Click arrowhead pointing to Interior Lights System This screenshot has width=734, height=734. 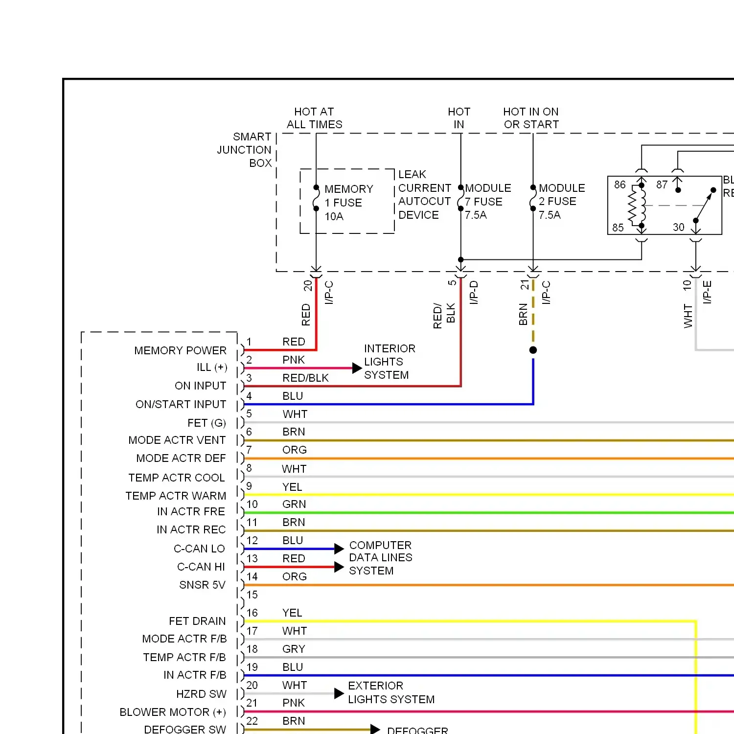[x=357, y=368]
